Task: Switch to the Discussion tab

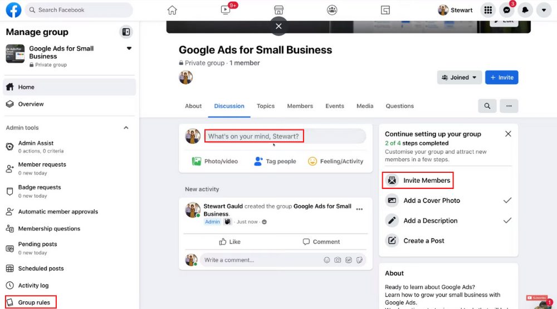Action: click(x=229, y=106)
